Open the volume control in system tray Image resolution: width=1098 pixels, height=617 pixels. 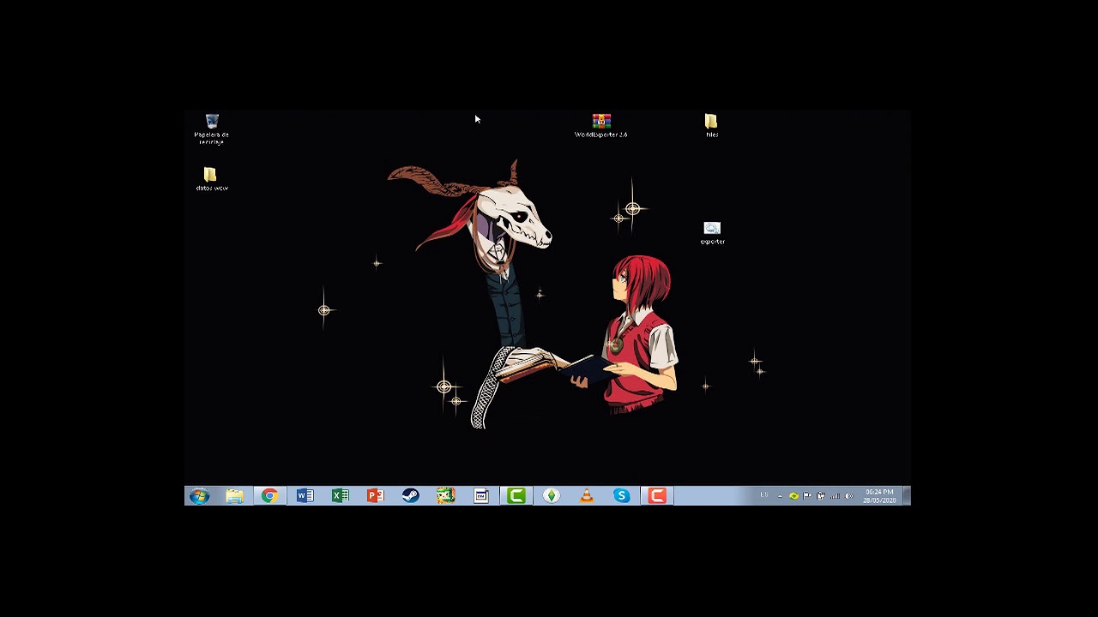pyautogui.click(x=848, y=496)
